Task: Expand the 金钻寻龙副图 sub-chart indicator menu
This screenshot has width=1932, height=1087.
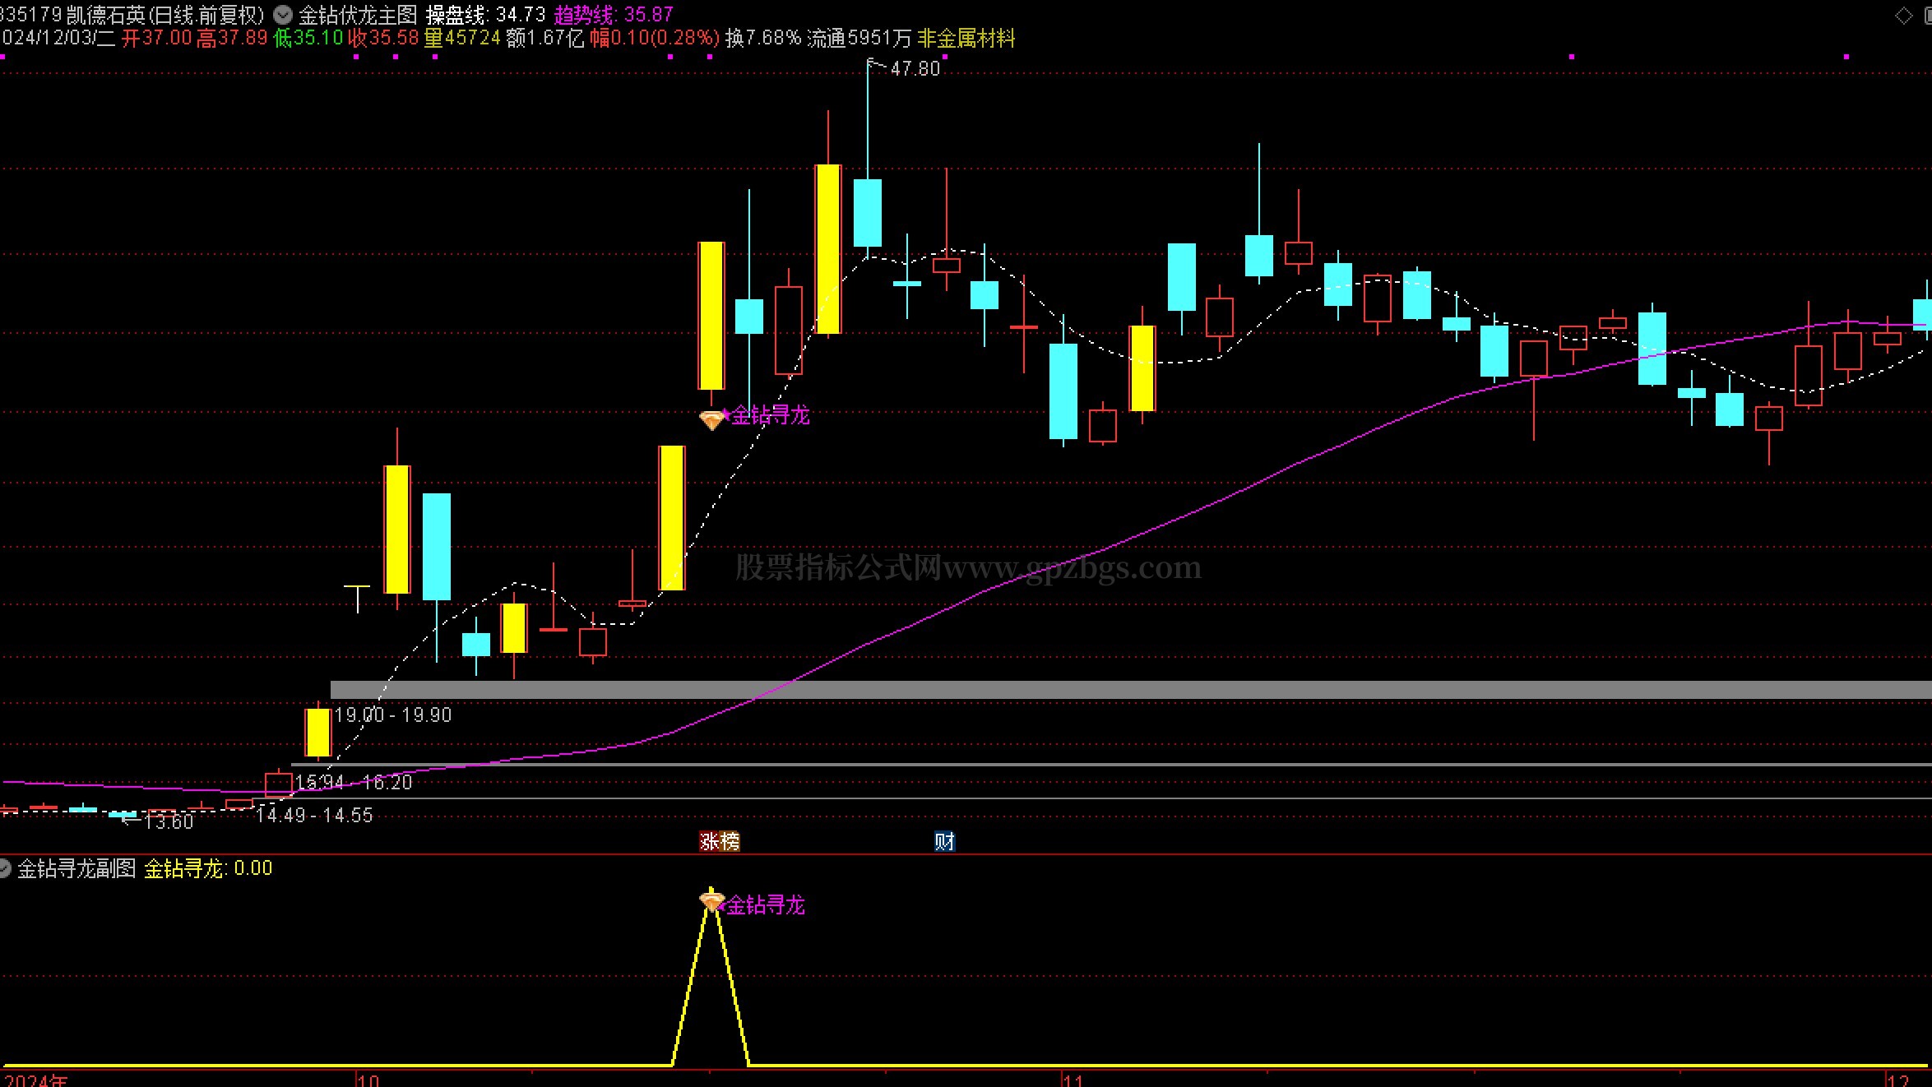Action: click(5, 868)
